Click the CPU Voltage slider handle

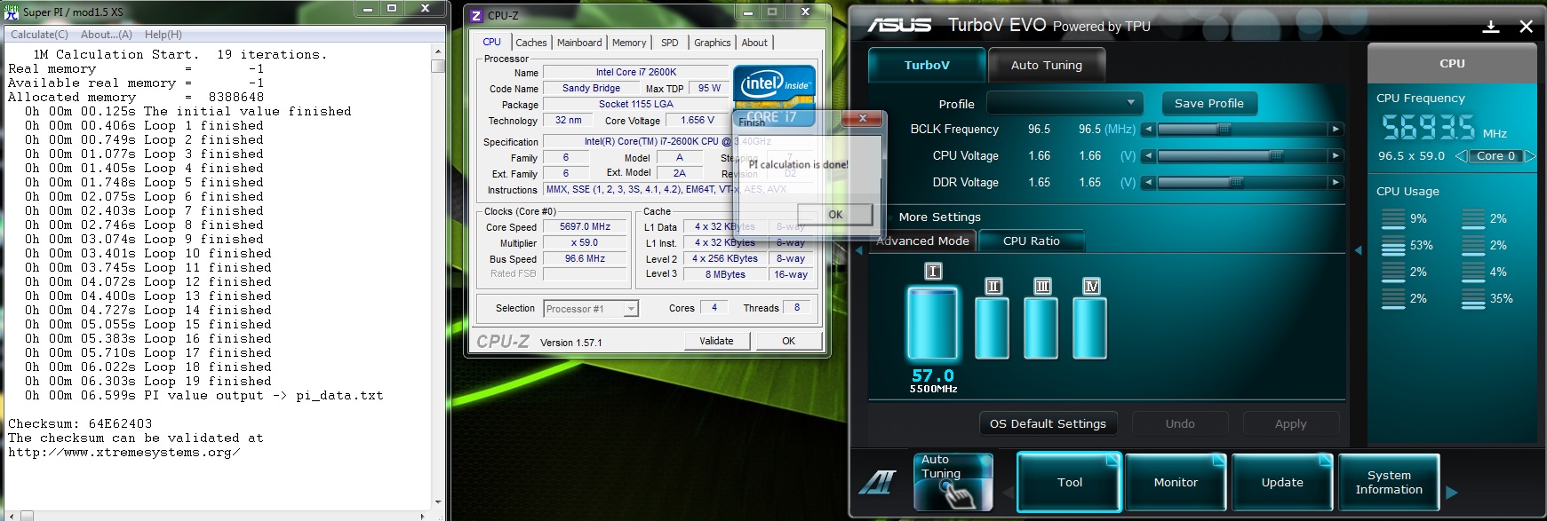pos(1277,156)
